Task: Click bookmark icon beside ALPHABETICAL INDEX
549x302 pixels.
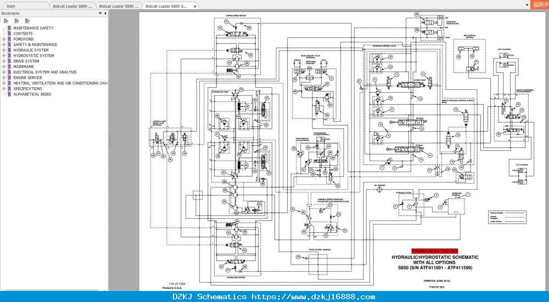Action: pos(9,94)
